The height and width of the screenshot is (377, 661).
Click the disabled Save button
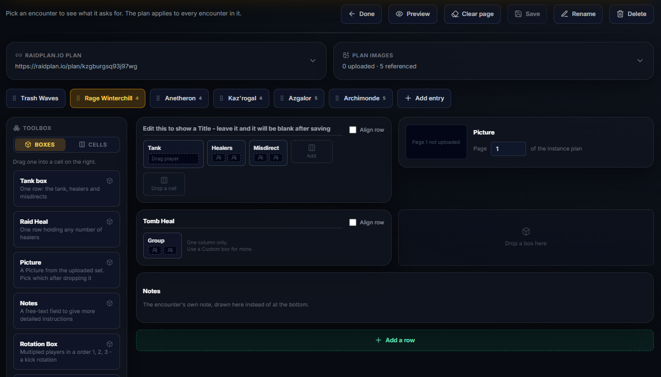527,14
